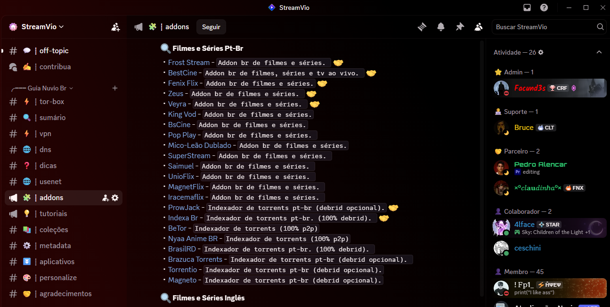Open the StreamVio server dropdown menu
The height and width of the screenshot is (307, 610).
tap(43, 27)
